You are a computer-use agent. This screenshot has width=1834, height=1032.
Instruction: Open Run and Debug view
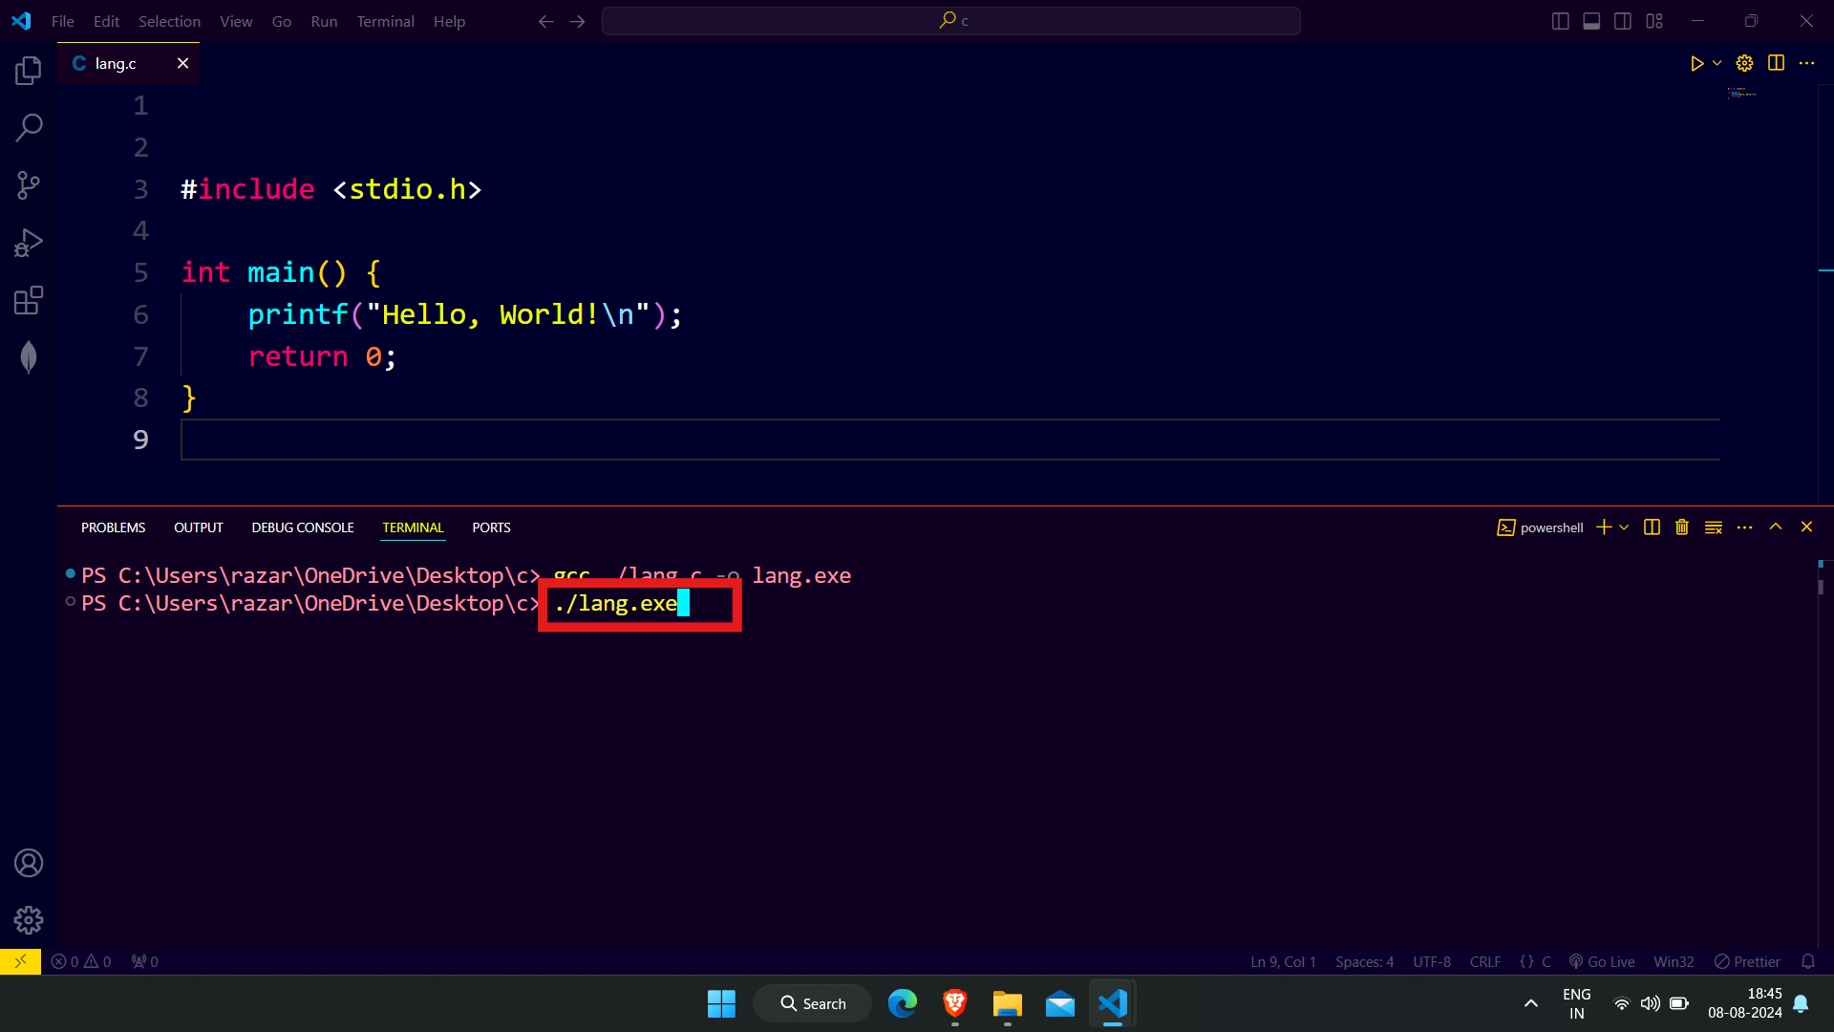tap(29, 243)
